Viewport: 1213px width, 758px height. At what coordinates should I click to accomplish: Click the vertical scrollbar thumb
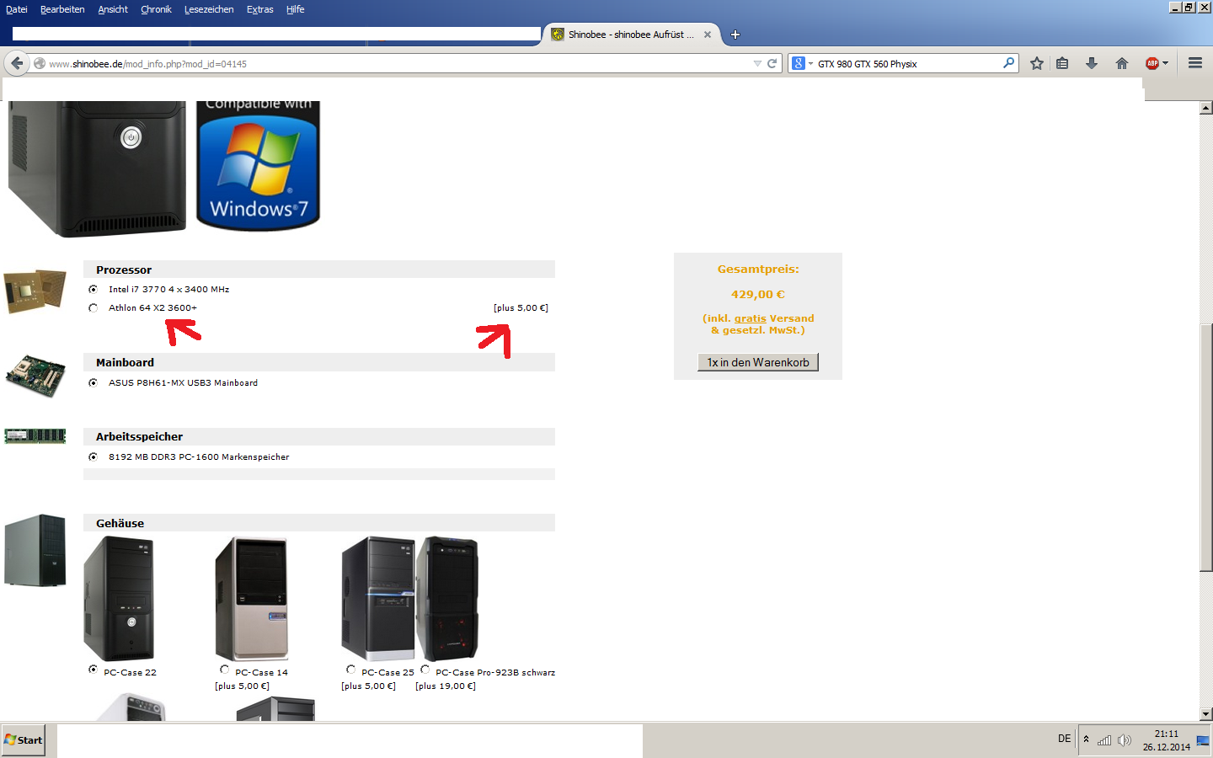[1206, 447]
